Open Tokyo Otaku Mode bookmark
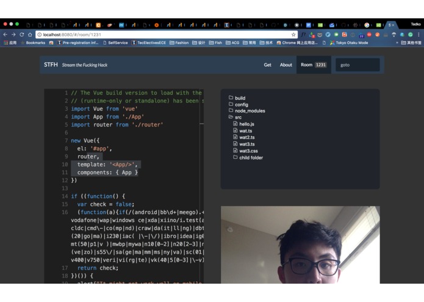This screenshot has width=424, height=302. click(349, 43)
